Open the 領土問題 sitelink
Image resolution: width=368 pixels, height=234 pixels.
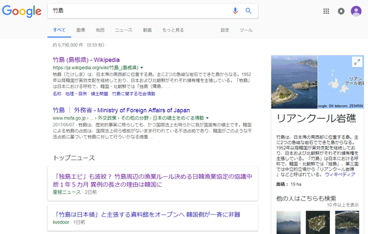click(99, 94)
